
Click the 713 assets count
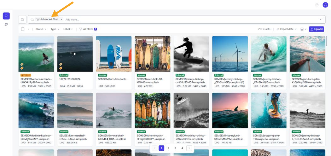coord(264,29)
